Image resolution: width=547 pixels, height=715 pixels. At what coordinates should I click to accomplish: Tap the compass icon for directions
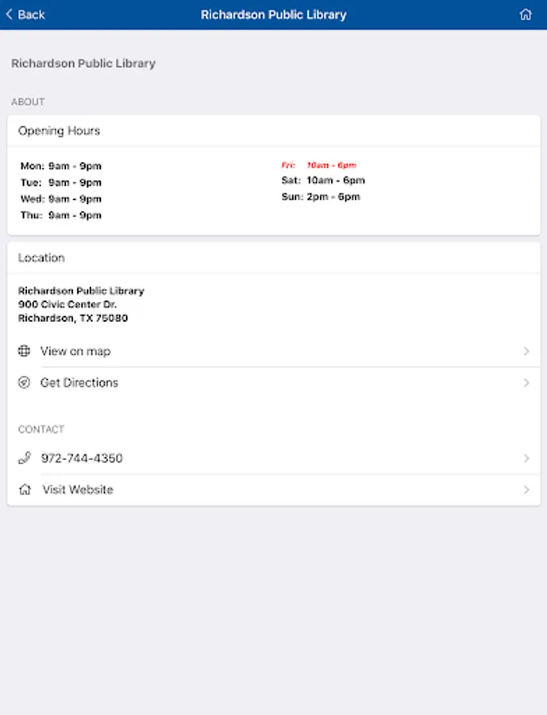tap(25, 383)
